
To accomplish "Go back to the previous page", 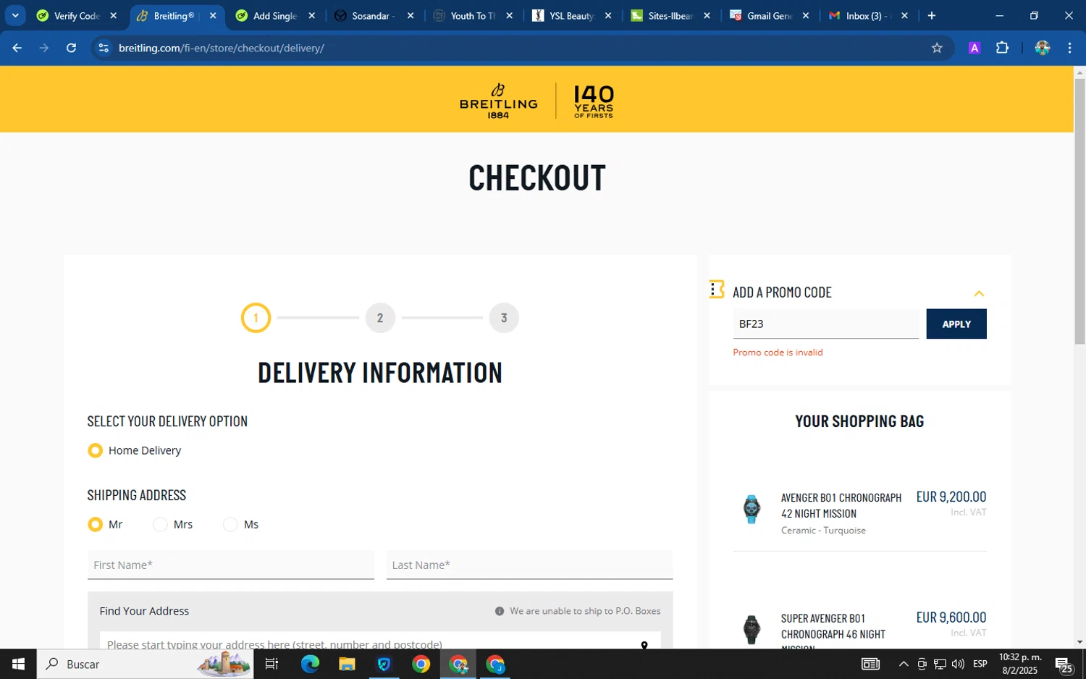I will tap(17, 48).
